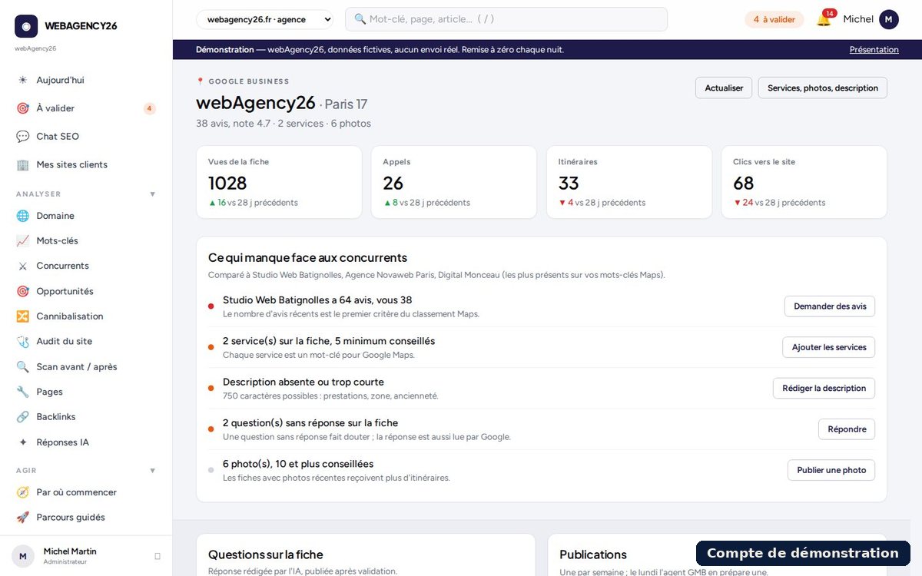The height and width of the screenshot is (576, 922).
Task: Click Publier une photo button
Action: coord(831,470)
